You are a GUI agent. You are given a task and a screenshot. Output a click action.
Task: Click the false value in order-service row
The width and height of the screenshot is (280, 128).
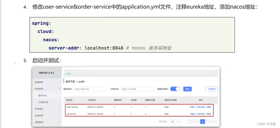coord(166,107)
